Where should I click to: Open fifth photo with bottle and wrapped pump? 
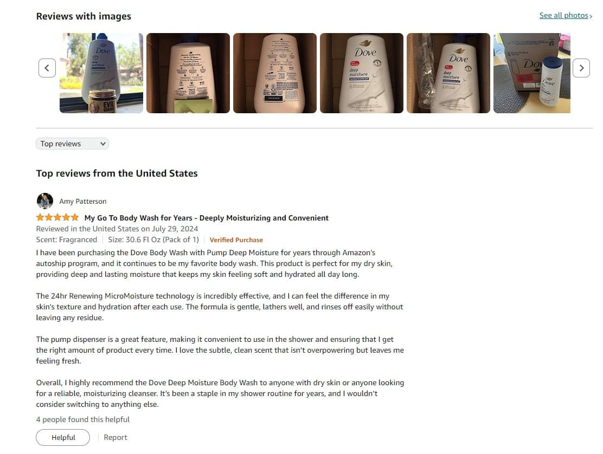[448, 73]
